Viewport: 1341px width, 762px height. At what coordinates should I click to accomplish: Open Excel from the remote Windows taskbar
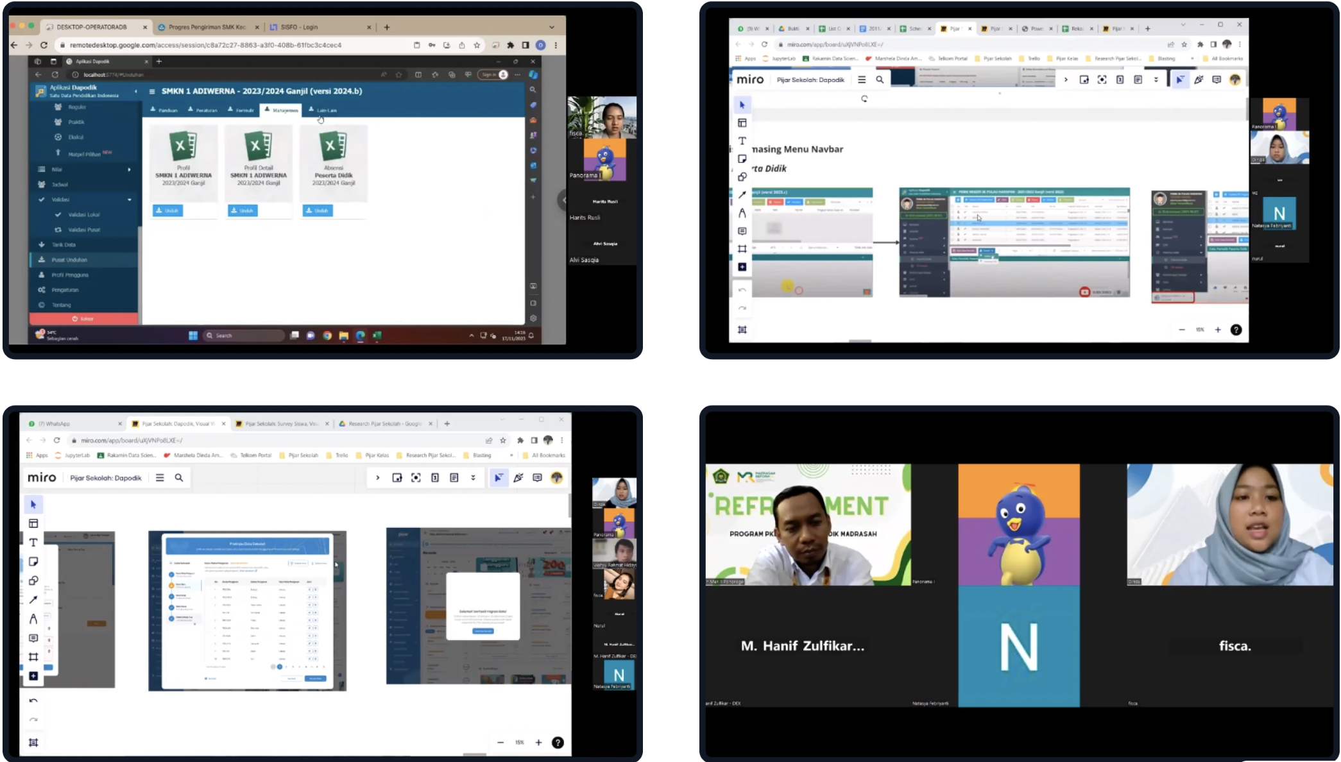pos(377,335)
